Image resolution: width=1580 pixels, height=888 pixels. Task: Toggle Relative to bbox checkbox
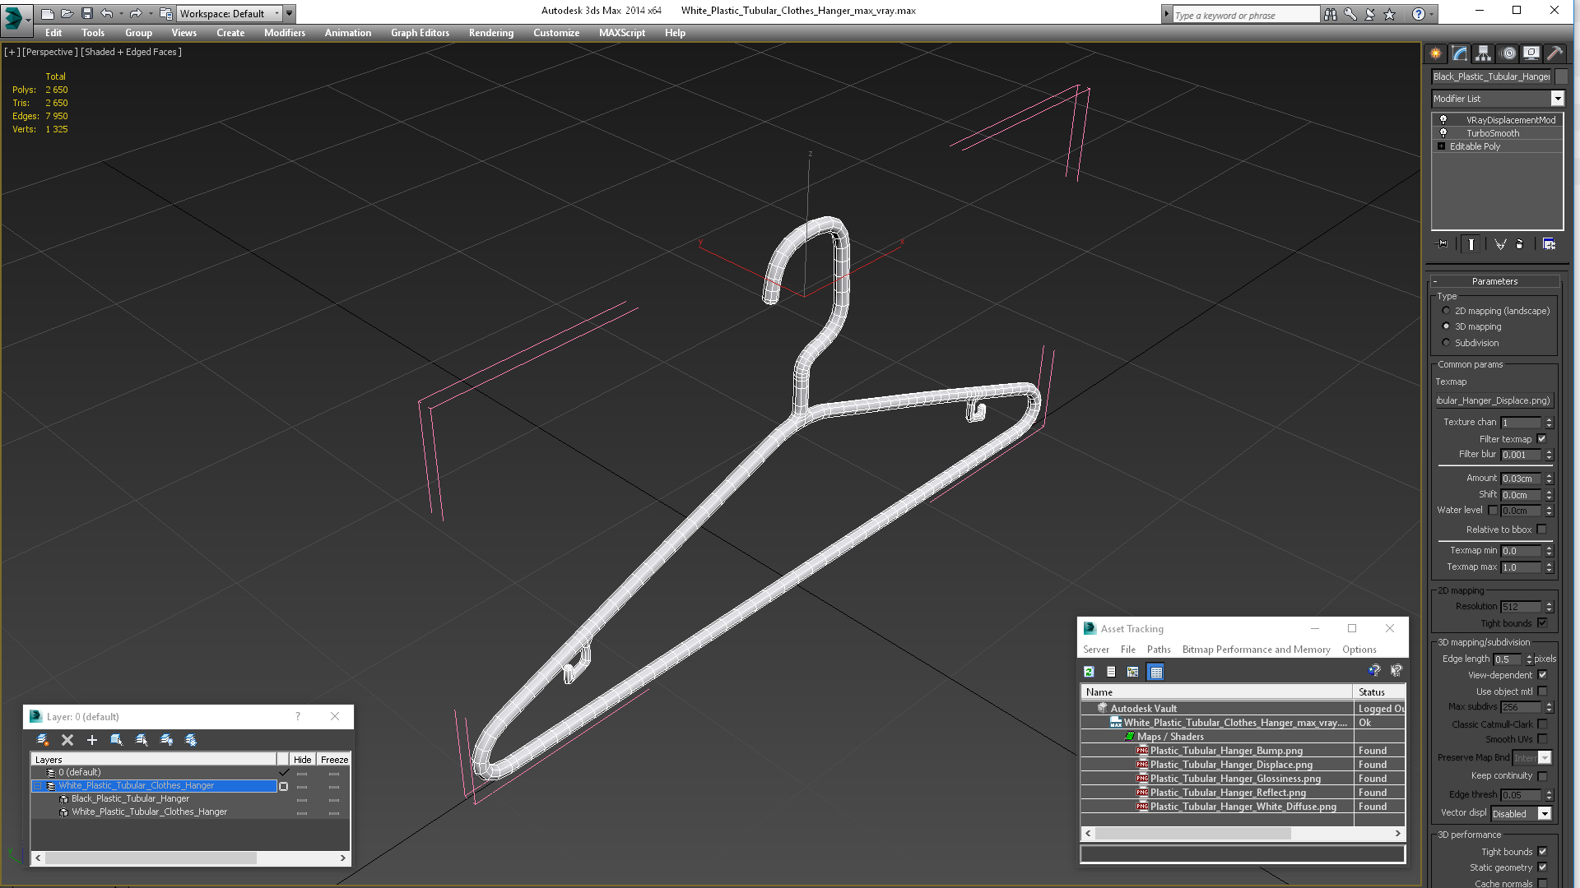click(x=1542, y=530)
